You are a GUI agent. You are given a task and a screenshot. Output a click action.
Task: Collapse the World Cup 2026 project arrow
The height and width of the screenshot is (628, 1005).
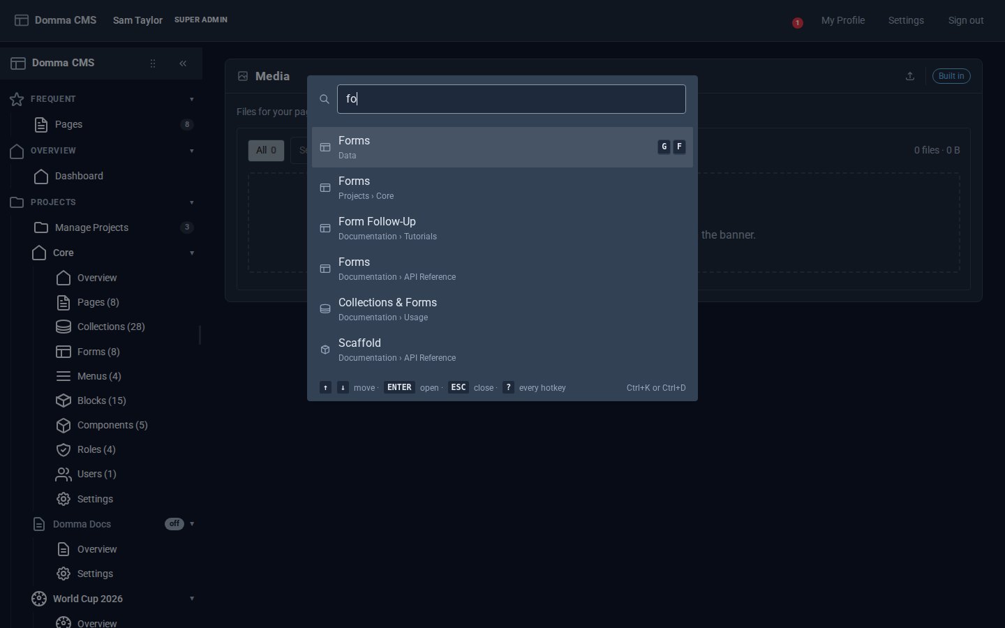(192, 599)
